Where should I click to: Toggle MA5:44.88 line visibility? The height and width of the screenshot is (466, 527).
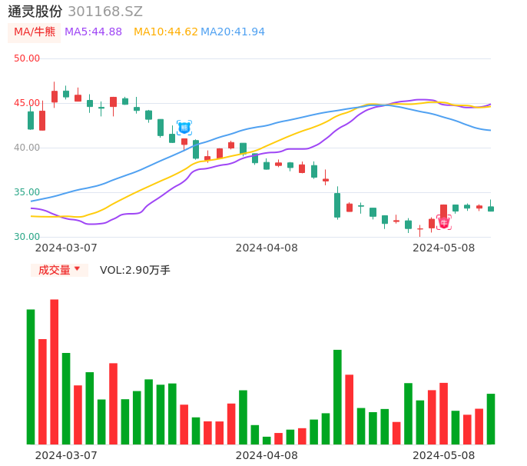point(93,32)
